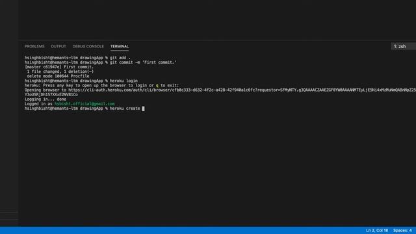Activate the TERMINAL tab
The height and width of the screenshot is (234, 416).
pos(120,46)
